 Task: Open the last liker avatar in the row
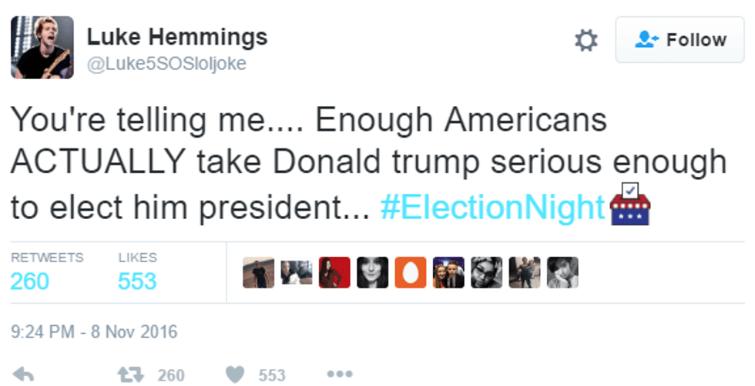pyautogui.click(x=562, y=273)
